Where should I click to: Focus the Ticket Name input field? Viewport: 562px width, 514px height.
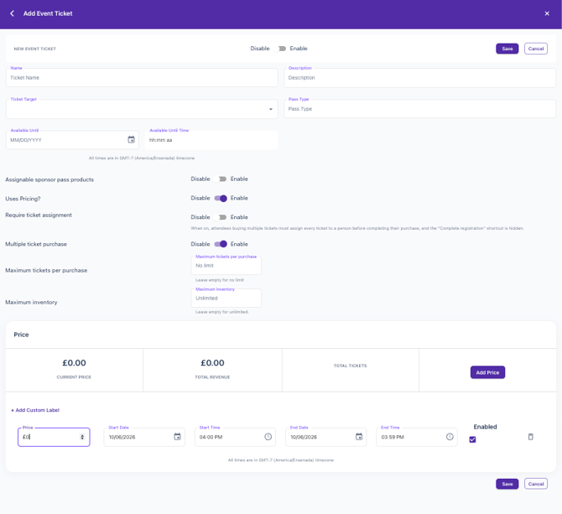pyautogui.click(x=142, y=78)
